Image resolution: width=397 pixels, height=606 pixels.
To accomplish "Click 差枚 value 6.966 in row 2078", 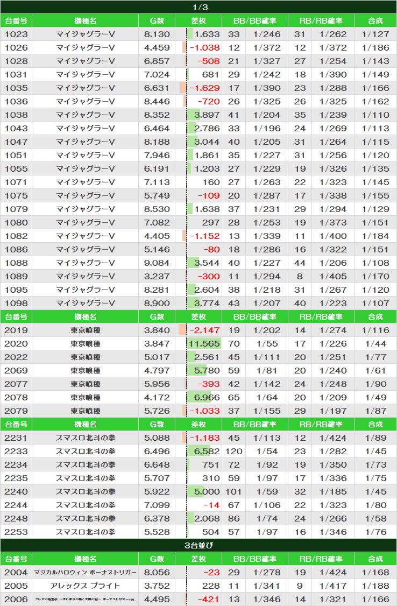I will click(207, 398).
